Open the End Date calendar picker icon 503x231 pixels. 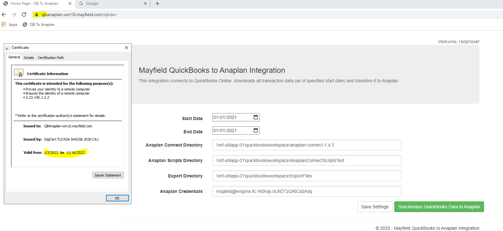point(256,130)
